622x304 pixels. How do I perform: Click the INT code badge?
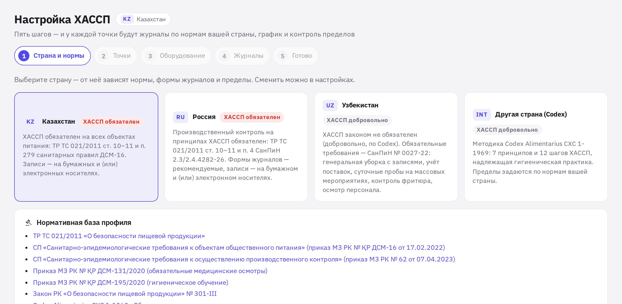coord(482,115)
